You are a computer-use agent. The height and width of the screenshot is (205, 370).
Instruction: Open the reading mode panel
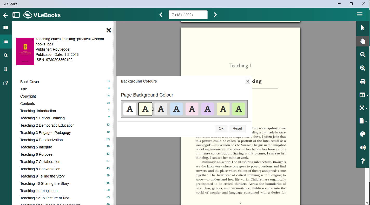(x=5, y=28)
